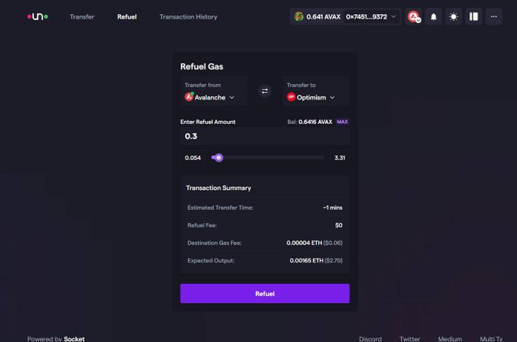Click the MAX amount button

(342, 122)
